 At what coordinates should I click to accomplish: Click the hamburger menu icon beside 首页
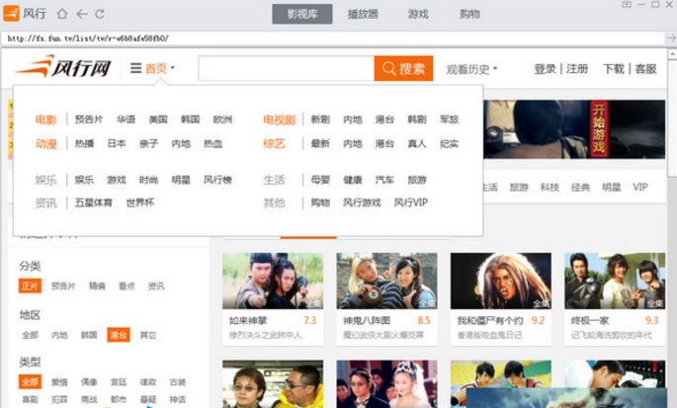135,69
